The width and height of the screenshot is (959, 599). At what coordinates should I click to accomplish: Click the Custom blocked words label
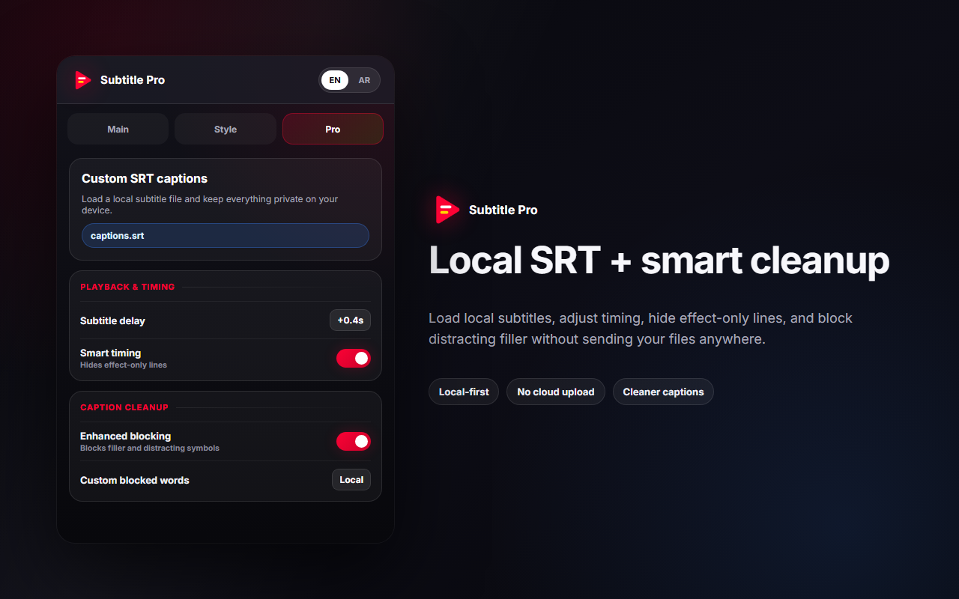point(135,481)
